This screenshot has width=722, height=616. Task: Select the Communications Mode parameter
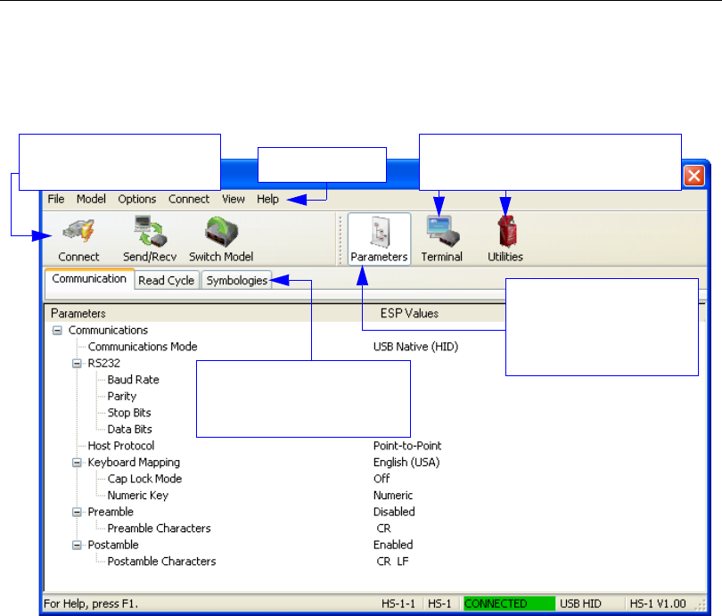tap(143, 347)
